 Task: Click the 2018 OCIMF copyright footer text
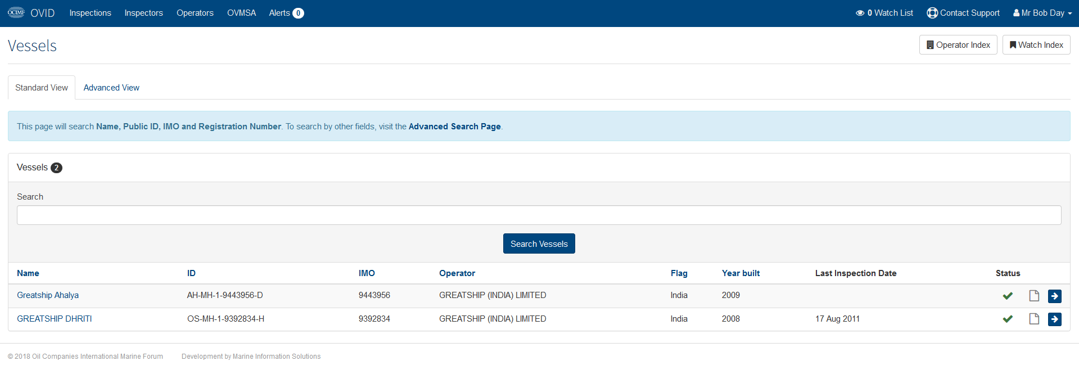point(85,357)
